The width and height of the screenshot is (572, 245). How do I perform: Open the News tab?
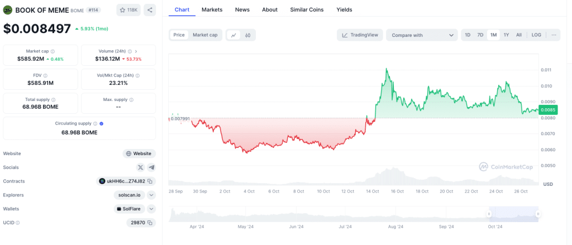[242, 10]
